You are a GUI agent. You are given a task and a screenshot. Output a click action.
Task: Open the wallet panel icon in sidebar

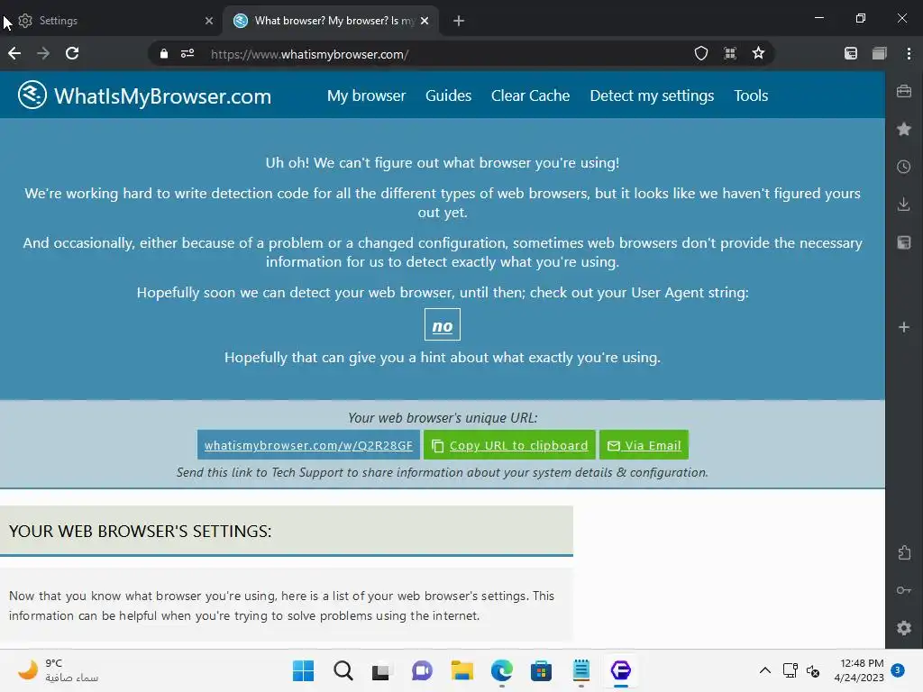coord(904,242)
